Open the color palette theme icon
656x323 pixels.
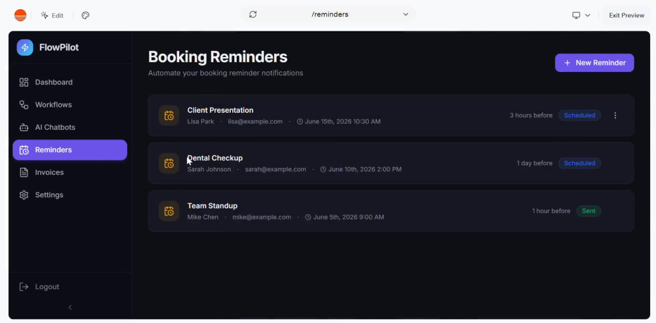(85, 16)
